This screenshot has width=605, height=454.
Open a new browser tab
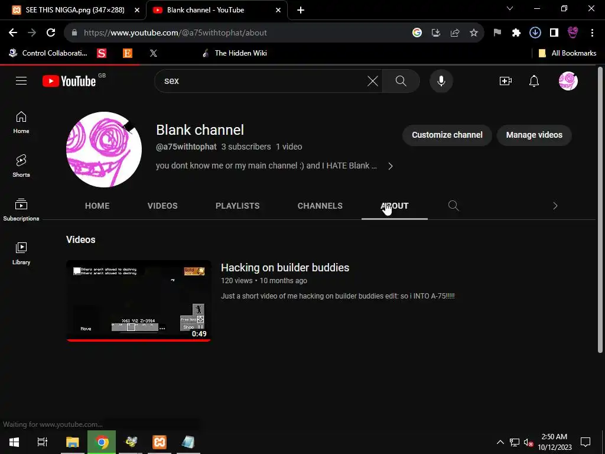(x=301, y=11)
